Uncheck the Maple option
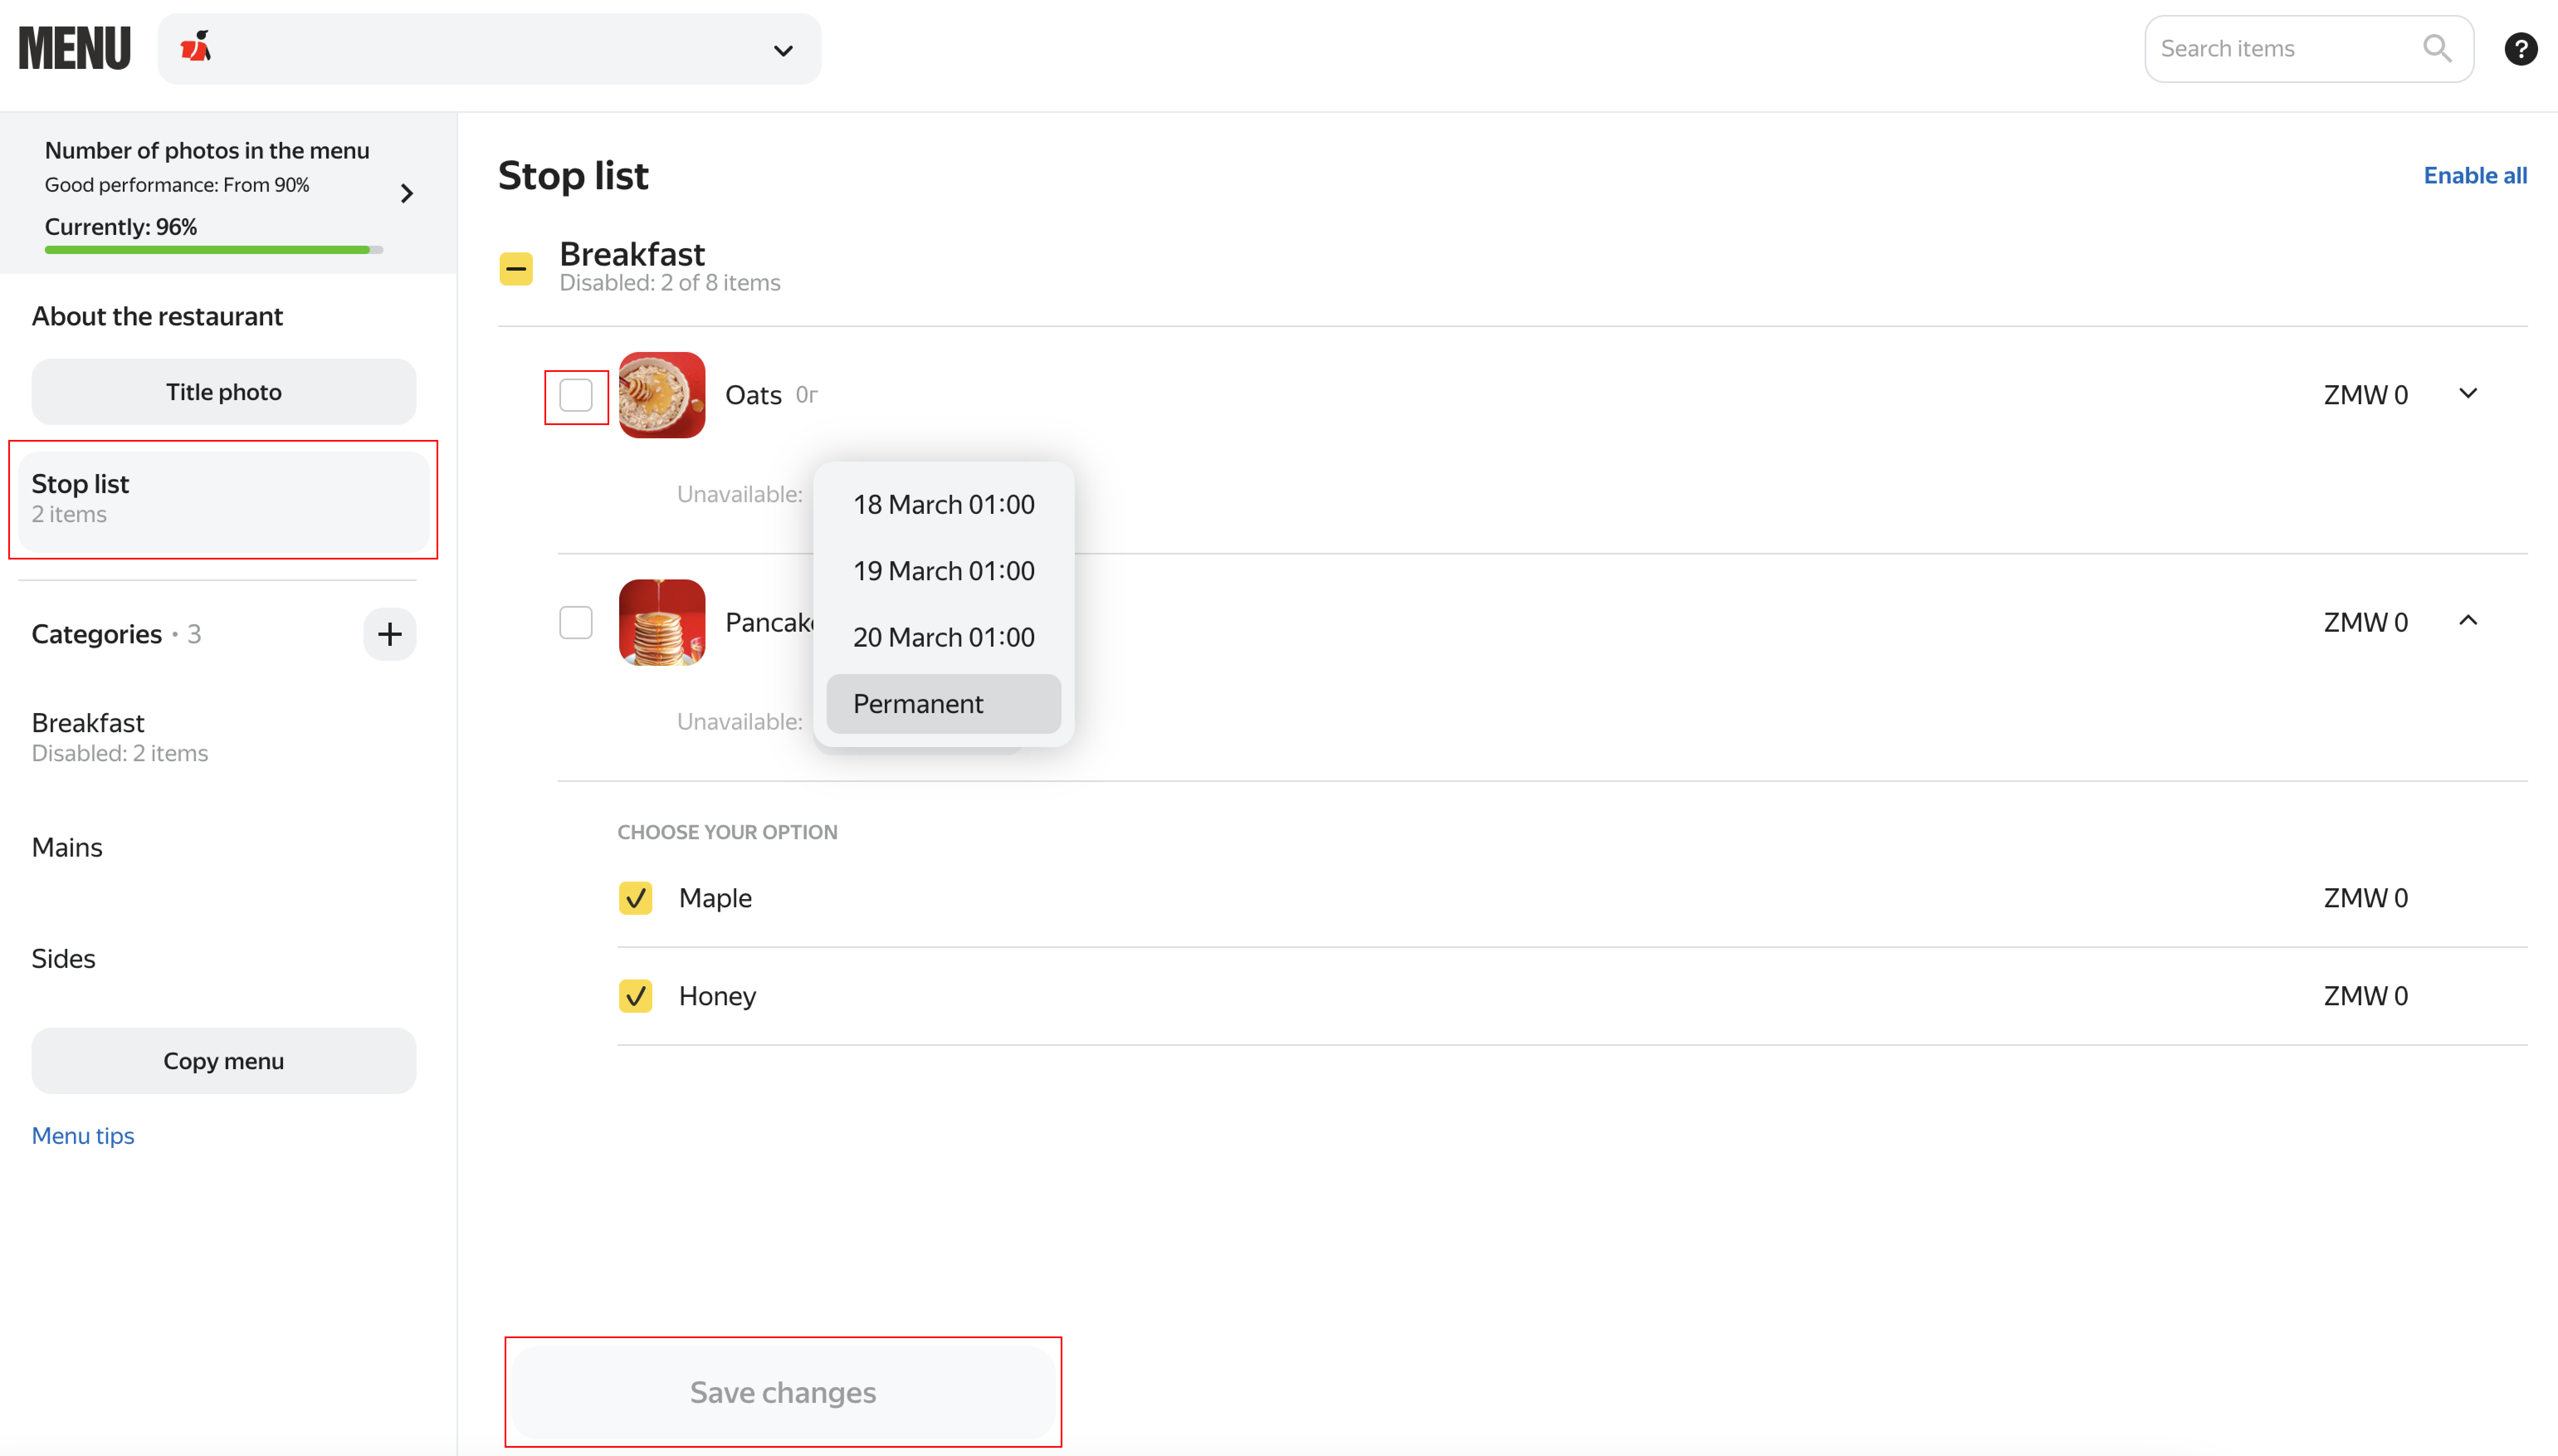 636,898
